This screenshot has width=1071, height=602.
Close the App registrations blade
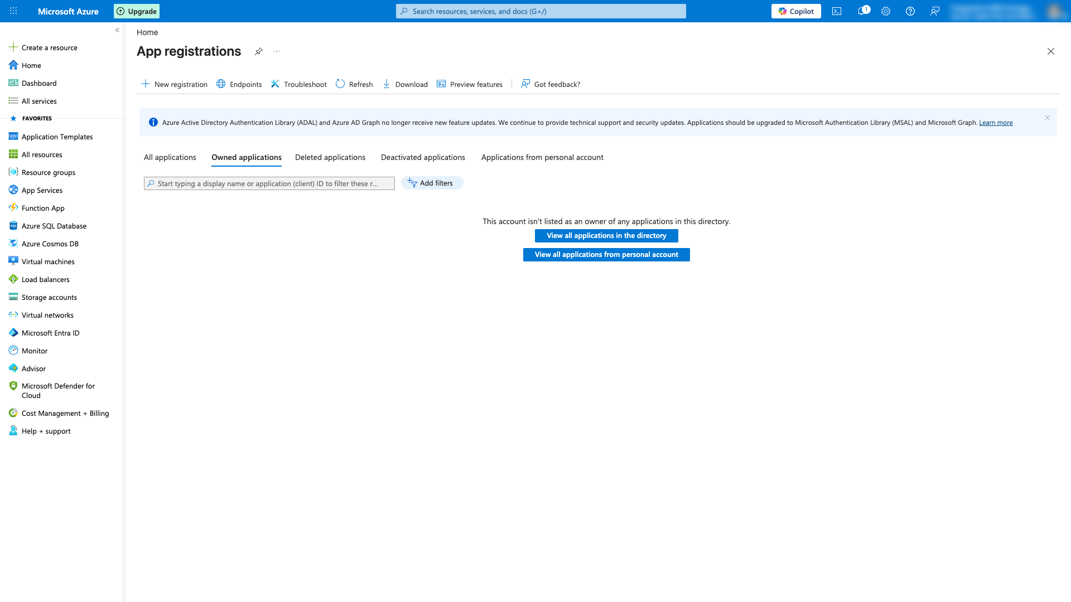[1051, 51]
